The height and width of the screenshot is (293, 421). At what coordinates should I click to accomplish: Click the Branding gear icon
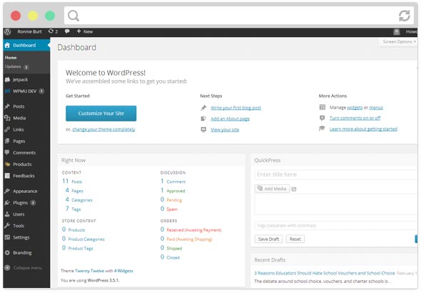pyautogui.click(x=7, y=253)
